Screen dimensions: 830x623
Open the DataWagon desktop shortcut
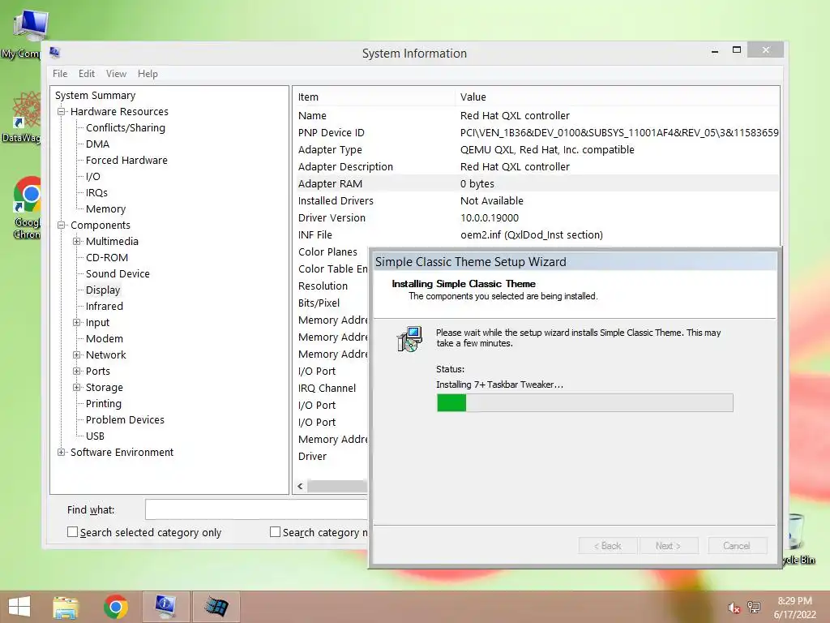(x=24, y=117)
